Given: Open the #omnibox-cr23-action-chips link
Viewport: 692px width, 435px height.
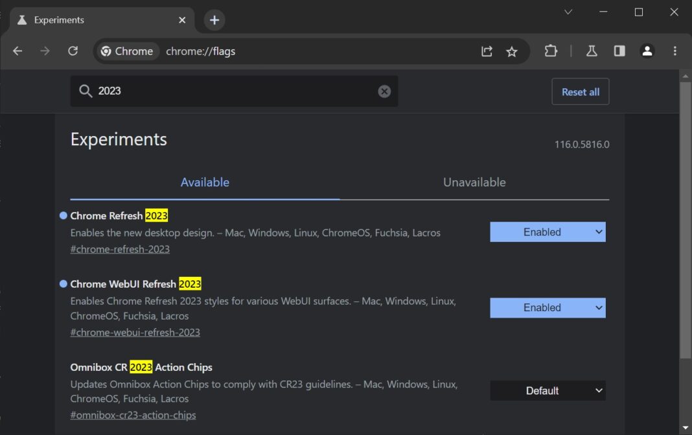Looking at the screenshot, I should pos(133,415).
